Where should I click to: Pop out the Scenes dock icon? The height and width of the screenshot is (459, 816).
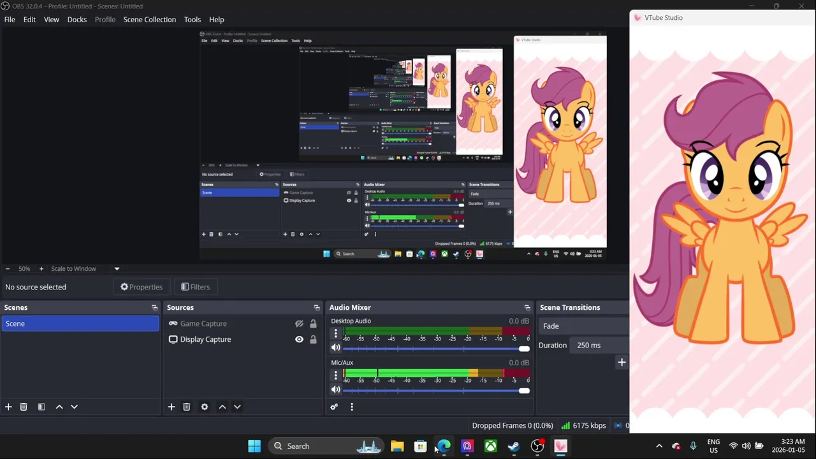point(154,307)
